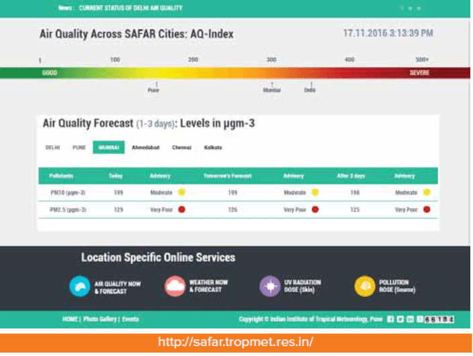Click the third social icon in footer
Image resolution: width=473 pixels, height=356 pixels.
(410, 319)
